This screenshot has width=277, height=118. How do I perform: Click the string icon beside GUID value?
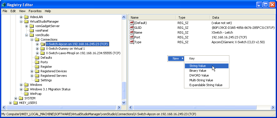pyautogui.click(x=132, y=27)
